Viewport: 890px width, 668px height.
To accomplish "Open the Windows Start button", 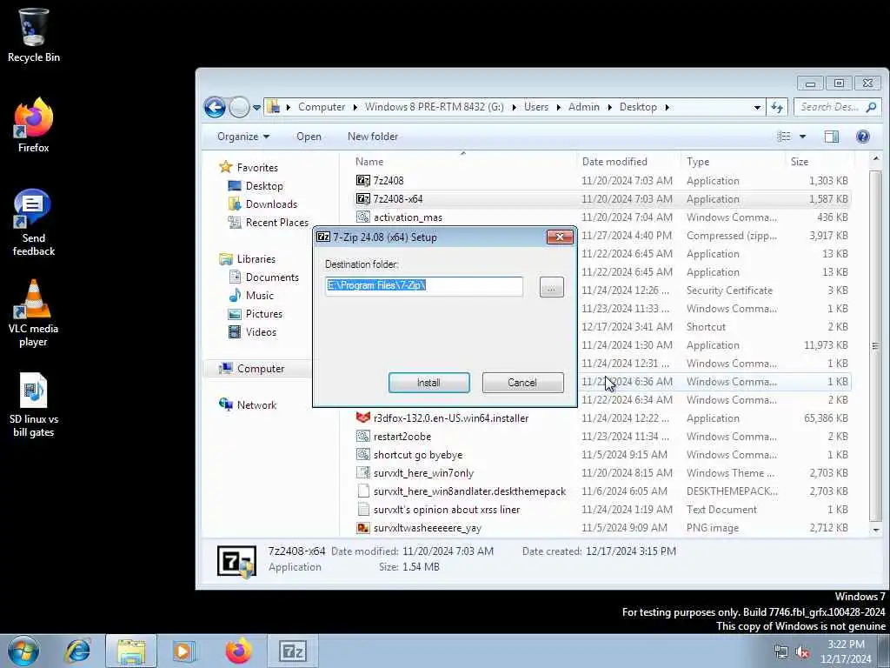I will tap(23, 651).
